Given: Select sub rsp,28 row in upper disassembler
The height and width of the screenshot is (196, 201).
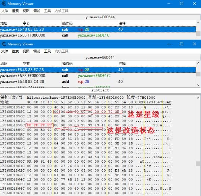Looking at the screenshot, I should click(98, 29).
